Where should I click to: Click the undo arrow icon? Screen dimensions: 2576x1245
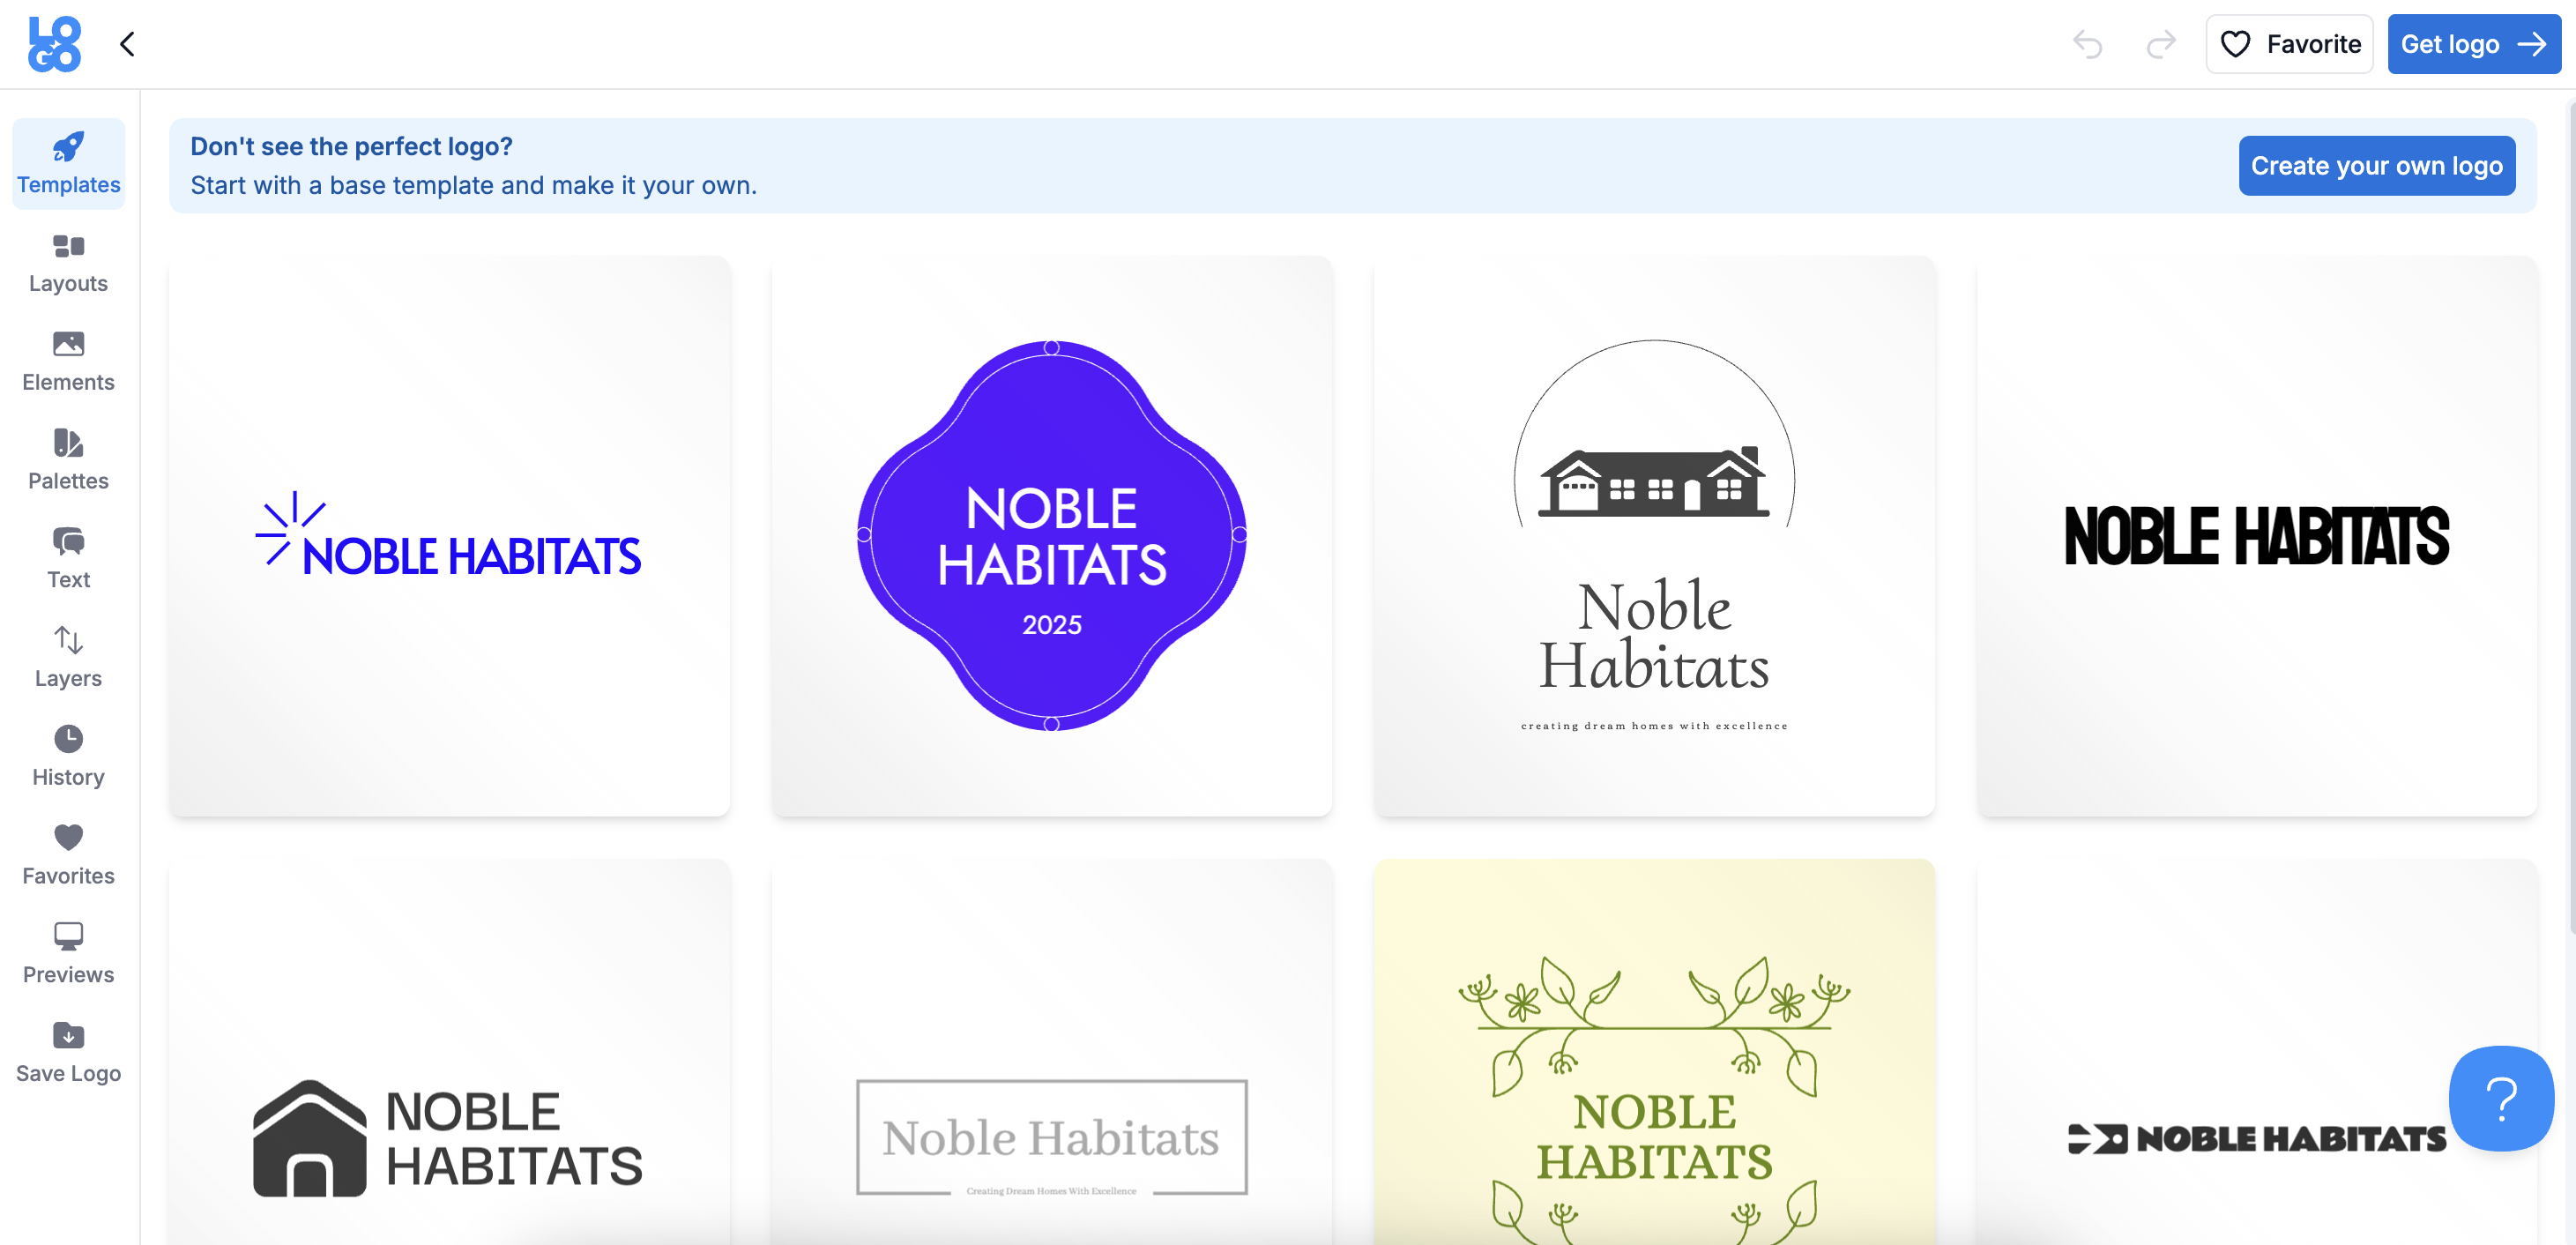(2087, 44)
